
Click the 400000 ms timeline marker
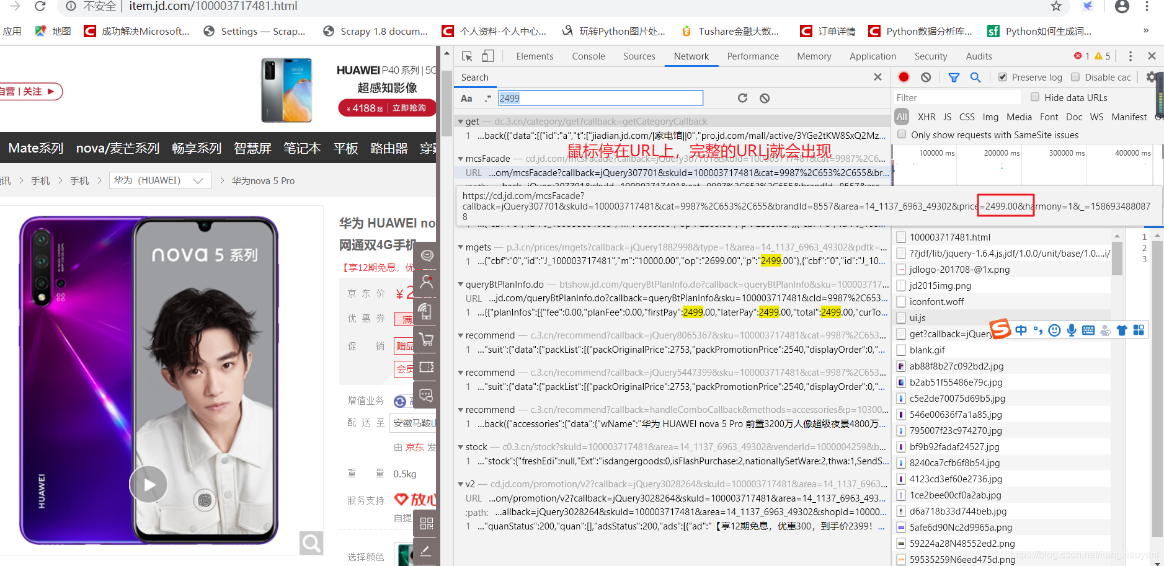[x=1132, y=153]
